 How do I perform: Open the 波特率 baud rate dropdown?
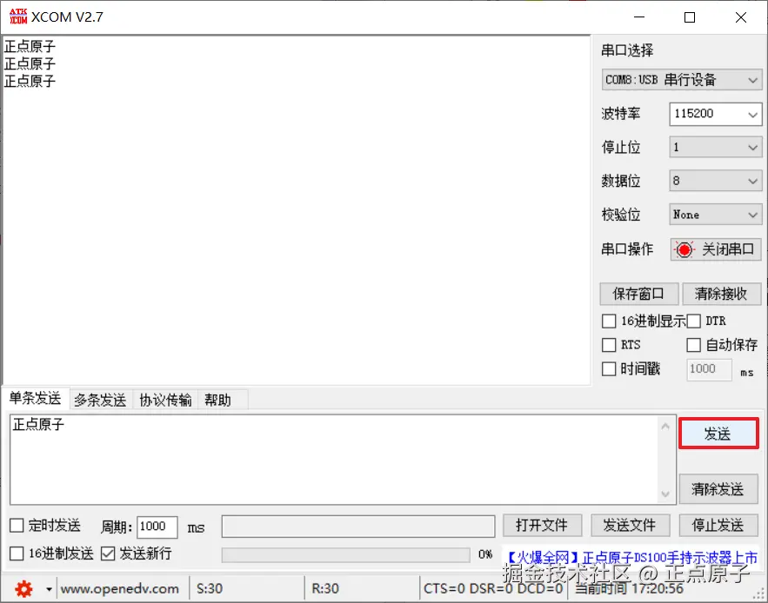(x=715, y=114)
